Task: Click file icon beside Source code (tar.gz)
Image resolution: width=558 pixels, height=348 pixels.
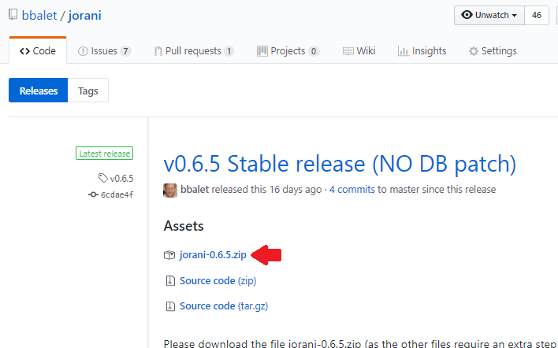Action: pyautogui.click(x=170, y=306)
